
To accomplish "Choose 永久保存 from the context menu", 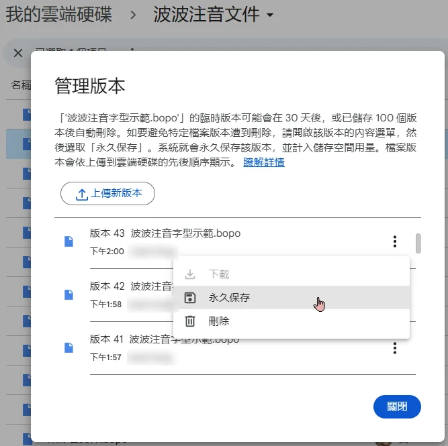I will tap(291, 298).
